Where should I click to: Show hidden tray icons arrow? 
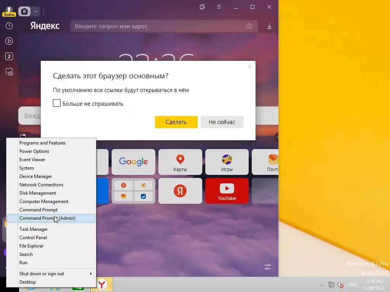pos(322,285)
